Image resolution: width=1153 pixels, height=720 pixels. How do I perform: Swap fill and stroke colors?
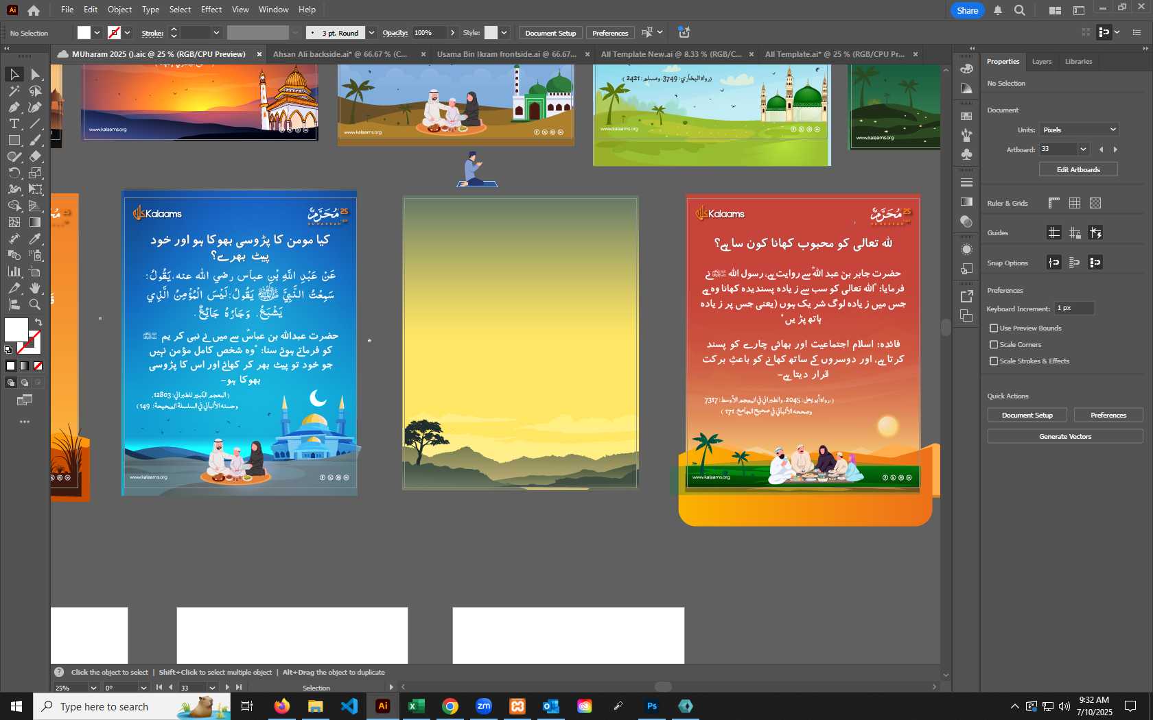(39, 322)
